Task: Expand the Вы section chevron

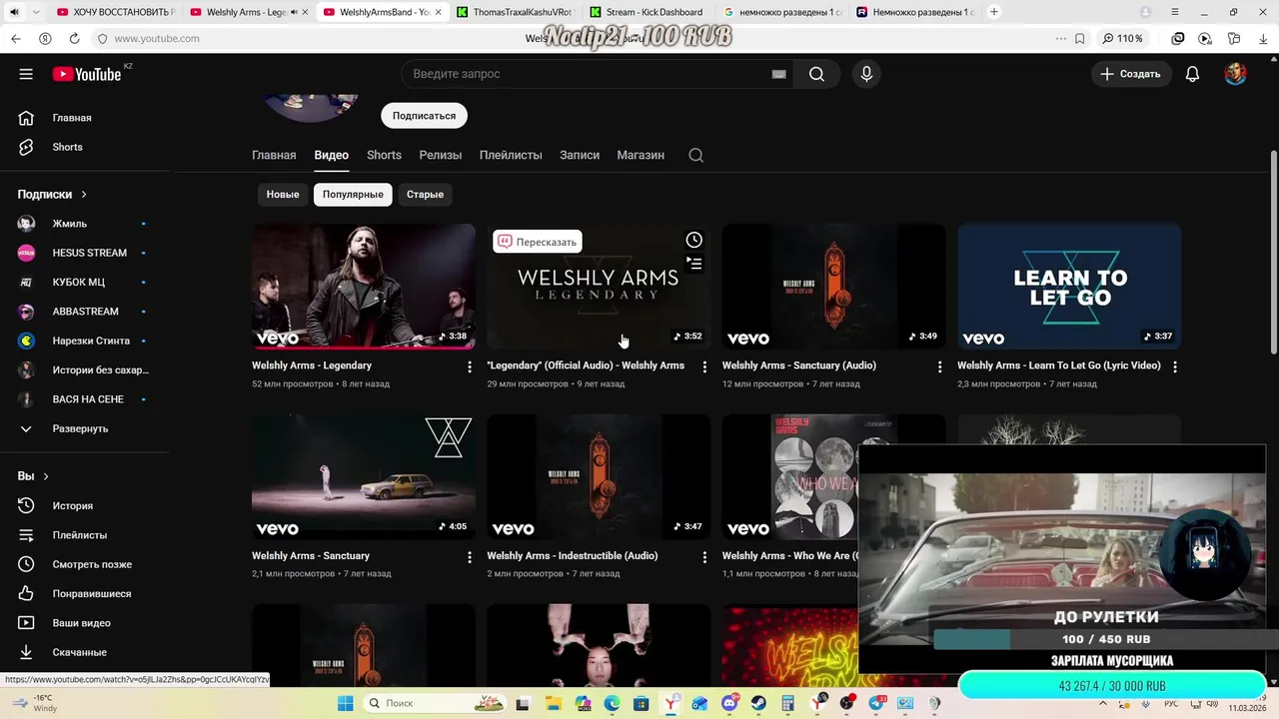Action: pos(46,476)
